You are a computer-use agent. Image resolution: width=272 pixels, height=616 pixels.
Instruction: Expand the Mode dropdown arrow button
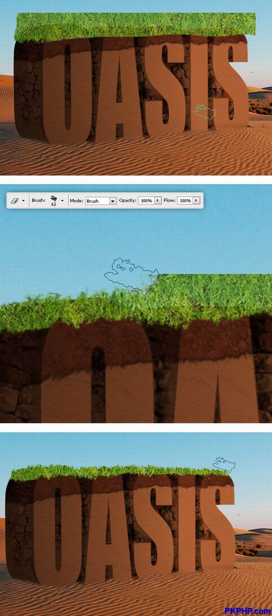113,201
